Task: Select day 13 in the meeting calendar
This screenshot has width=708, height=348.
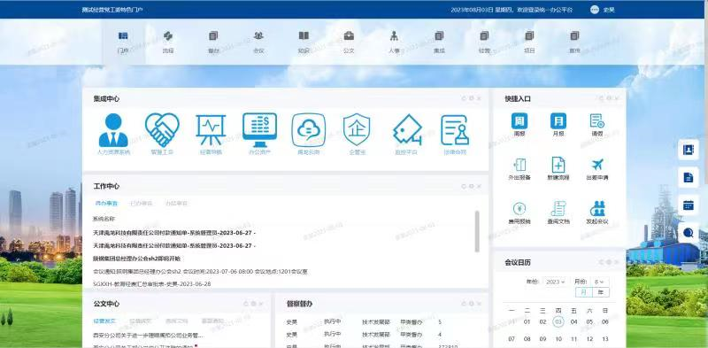Action: click(x=605, y=338)
